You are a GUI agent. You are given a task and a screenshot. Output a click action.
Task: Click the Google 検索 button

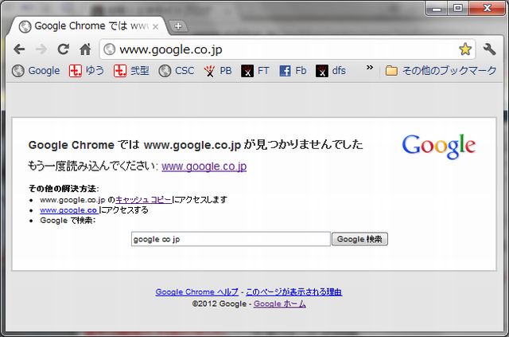(359, 239)
